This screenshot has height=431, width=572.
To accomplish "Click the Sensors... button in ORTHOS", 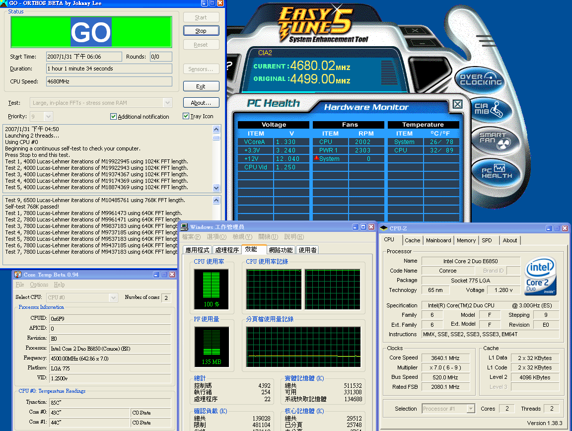I will coord(201,69).
